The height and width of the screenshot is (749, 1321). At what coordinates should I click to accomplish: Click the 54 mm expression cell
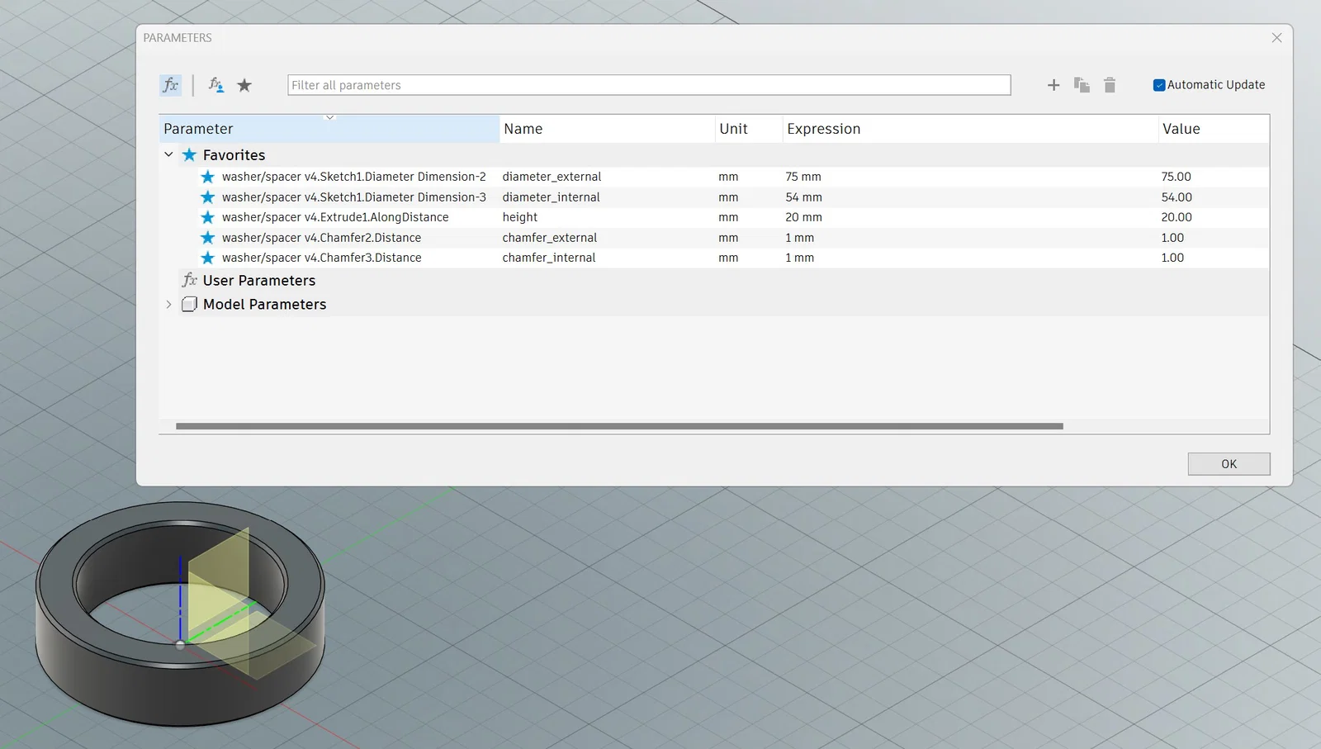(803, 197)
